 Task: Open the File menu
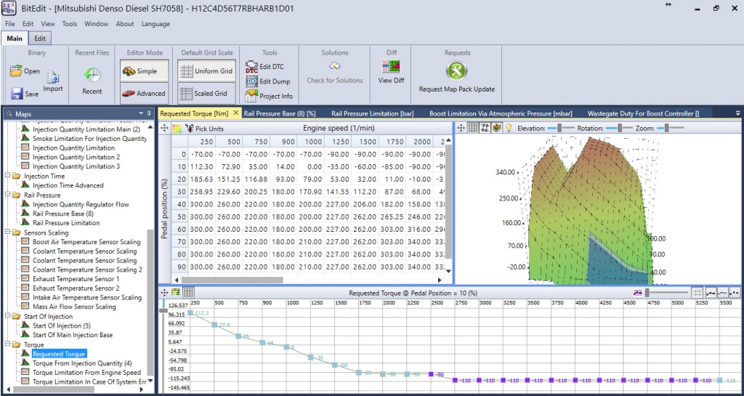coord(10,24)
